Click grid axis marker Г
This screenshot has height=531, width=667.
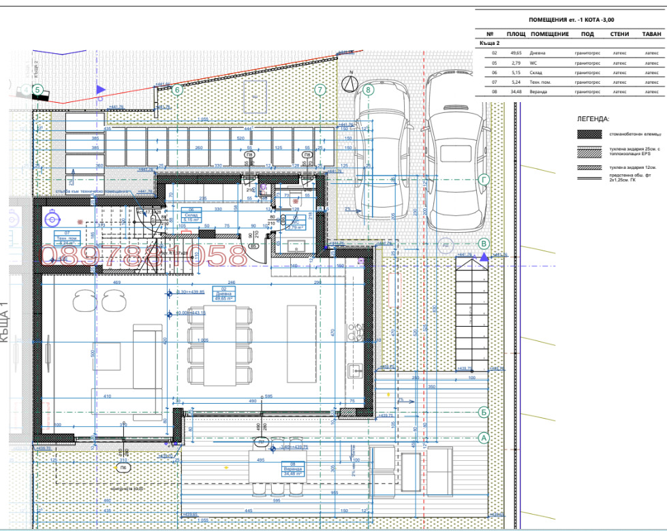[484, 180]
